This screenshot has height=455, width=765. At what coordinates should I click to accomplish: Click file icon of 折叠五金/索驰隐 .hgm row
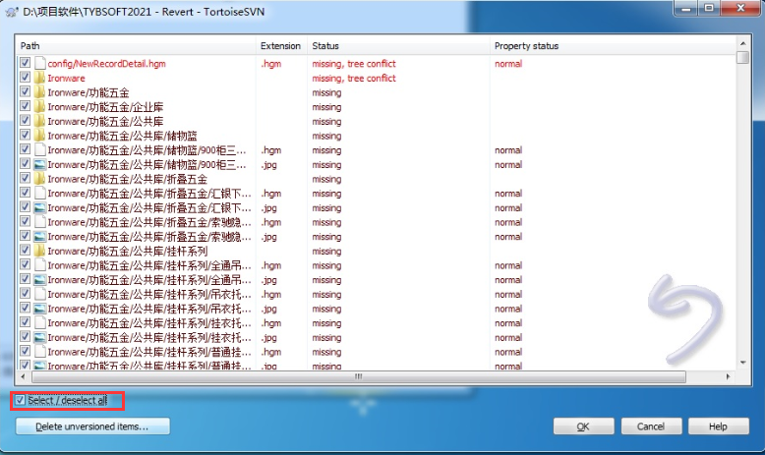(39, 222)
